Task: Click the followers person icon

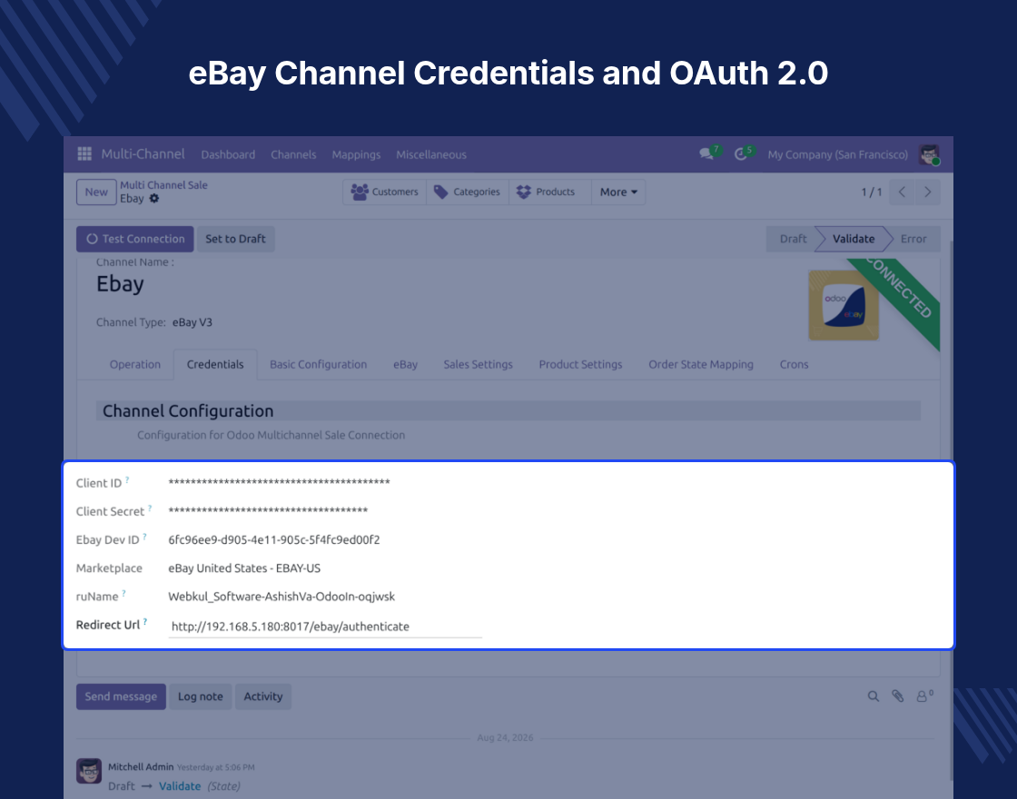Action: 923,695
